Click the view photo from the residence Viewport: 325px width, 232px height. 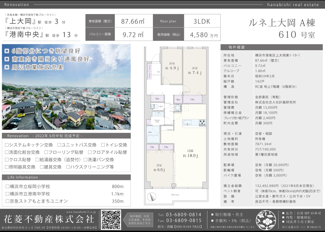click(x=66, y=87)
